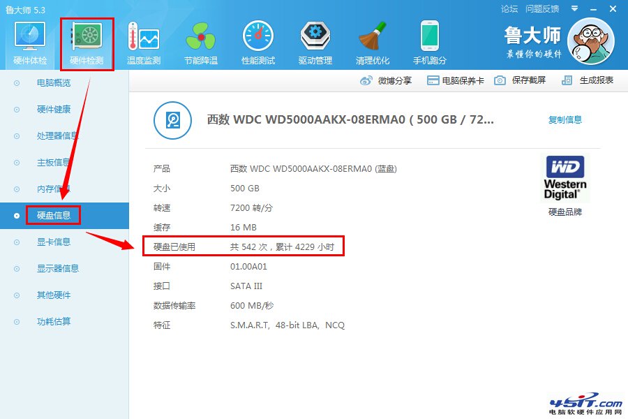Click transfer rate value 600 MB/秒
Viewport: 628px width, 419px height.
coord(252,306)
